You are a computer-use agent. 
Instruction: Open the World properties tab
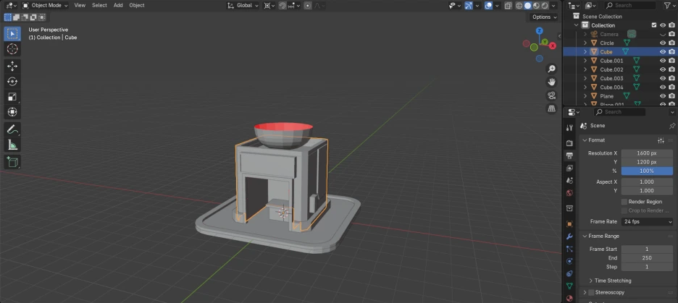569,193
